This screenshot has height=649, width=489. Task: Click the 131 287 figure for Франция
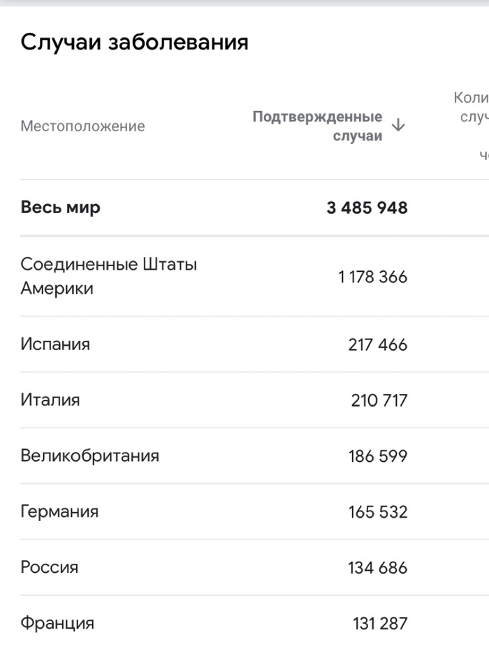pos(379,622)
